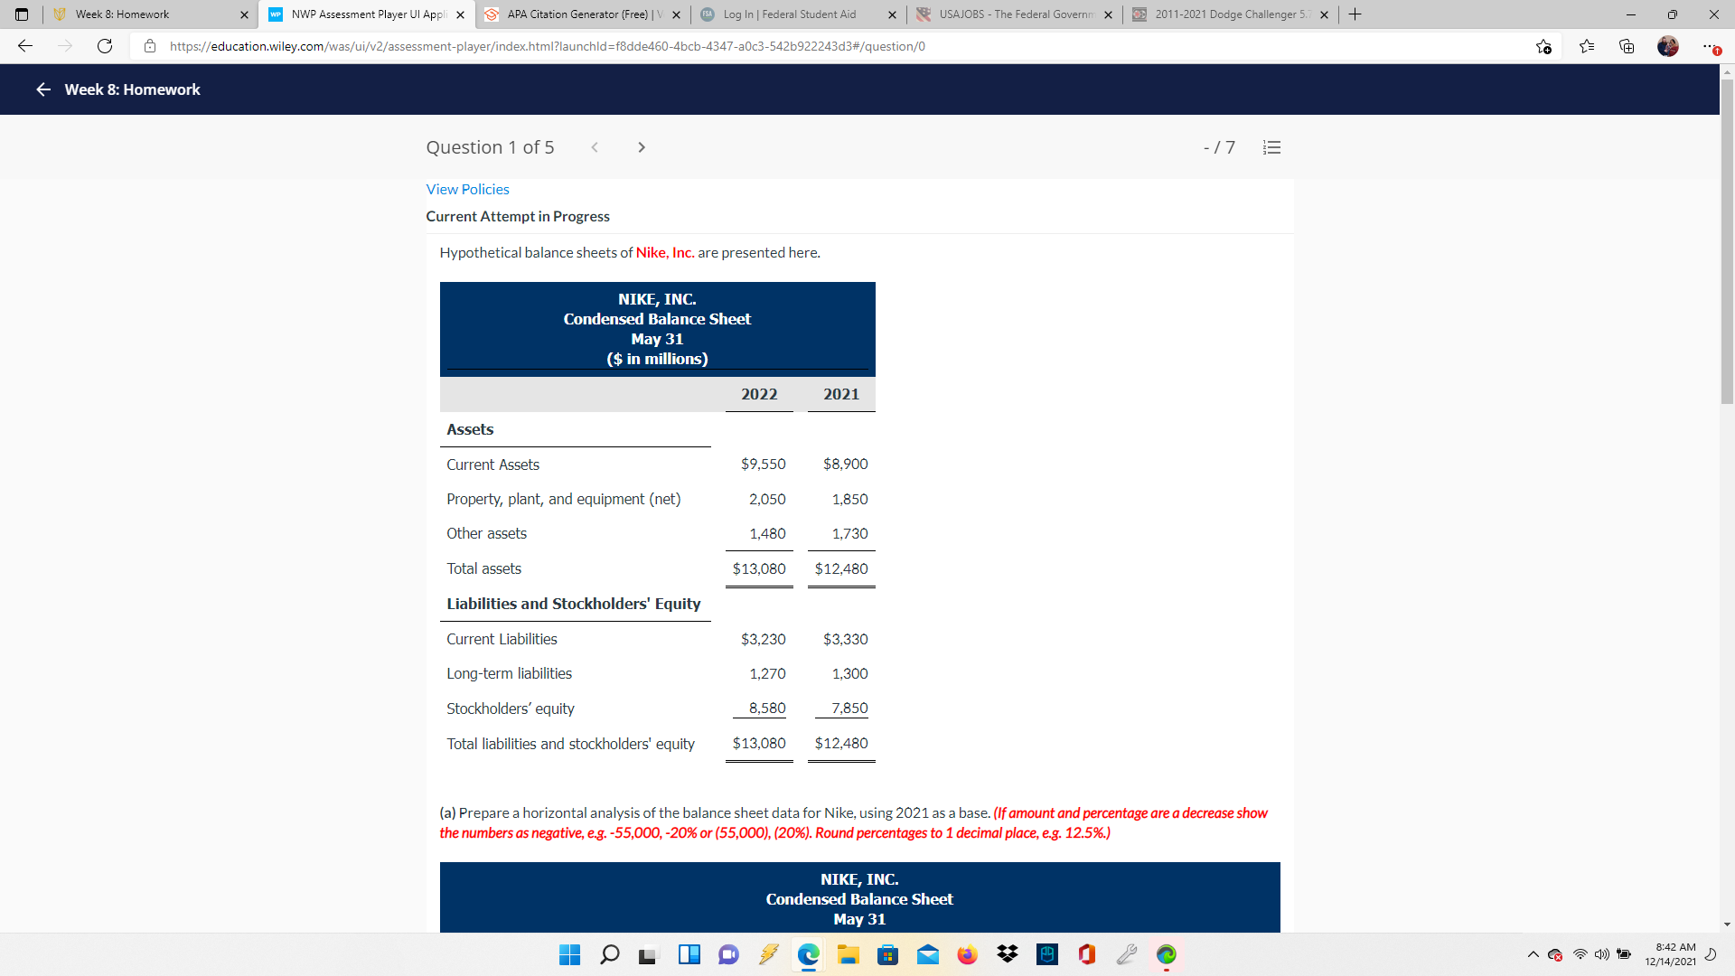Open the question list icon
This screenshot has height=976, width=1735.
(x=1271, y=147)
